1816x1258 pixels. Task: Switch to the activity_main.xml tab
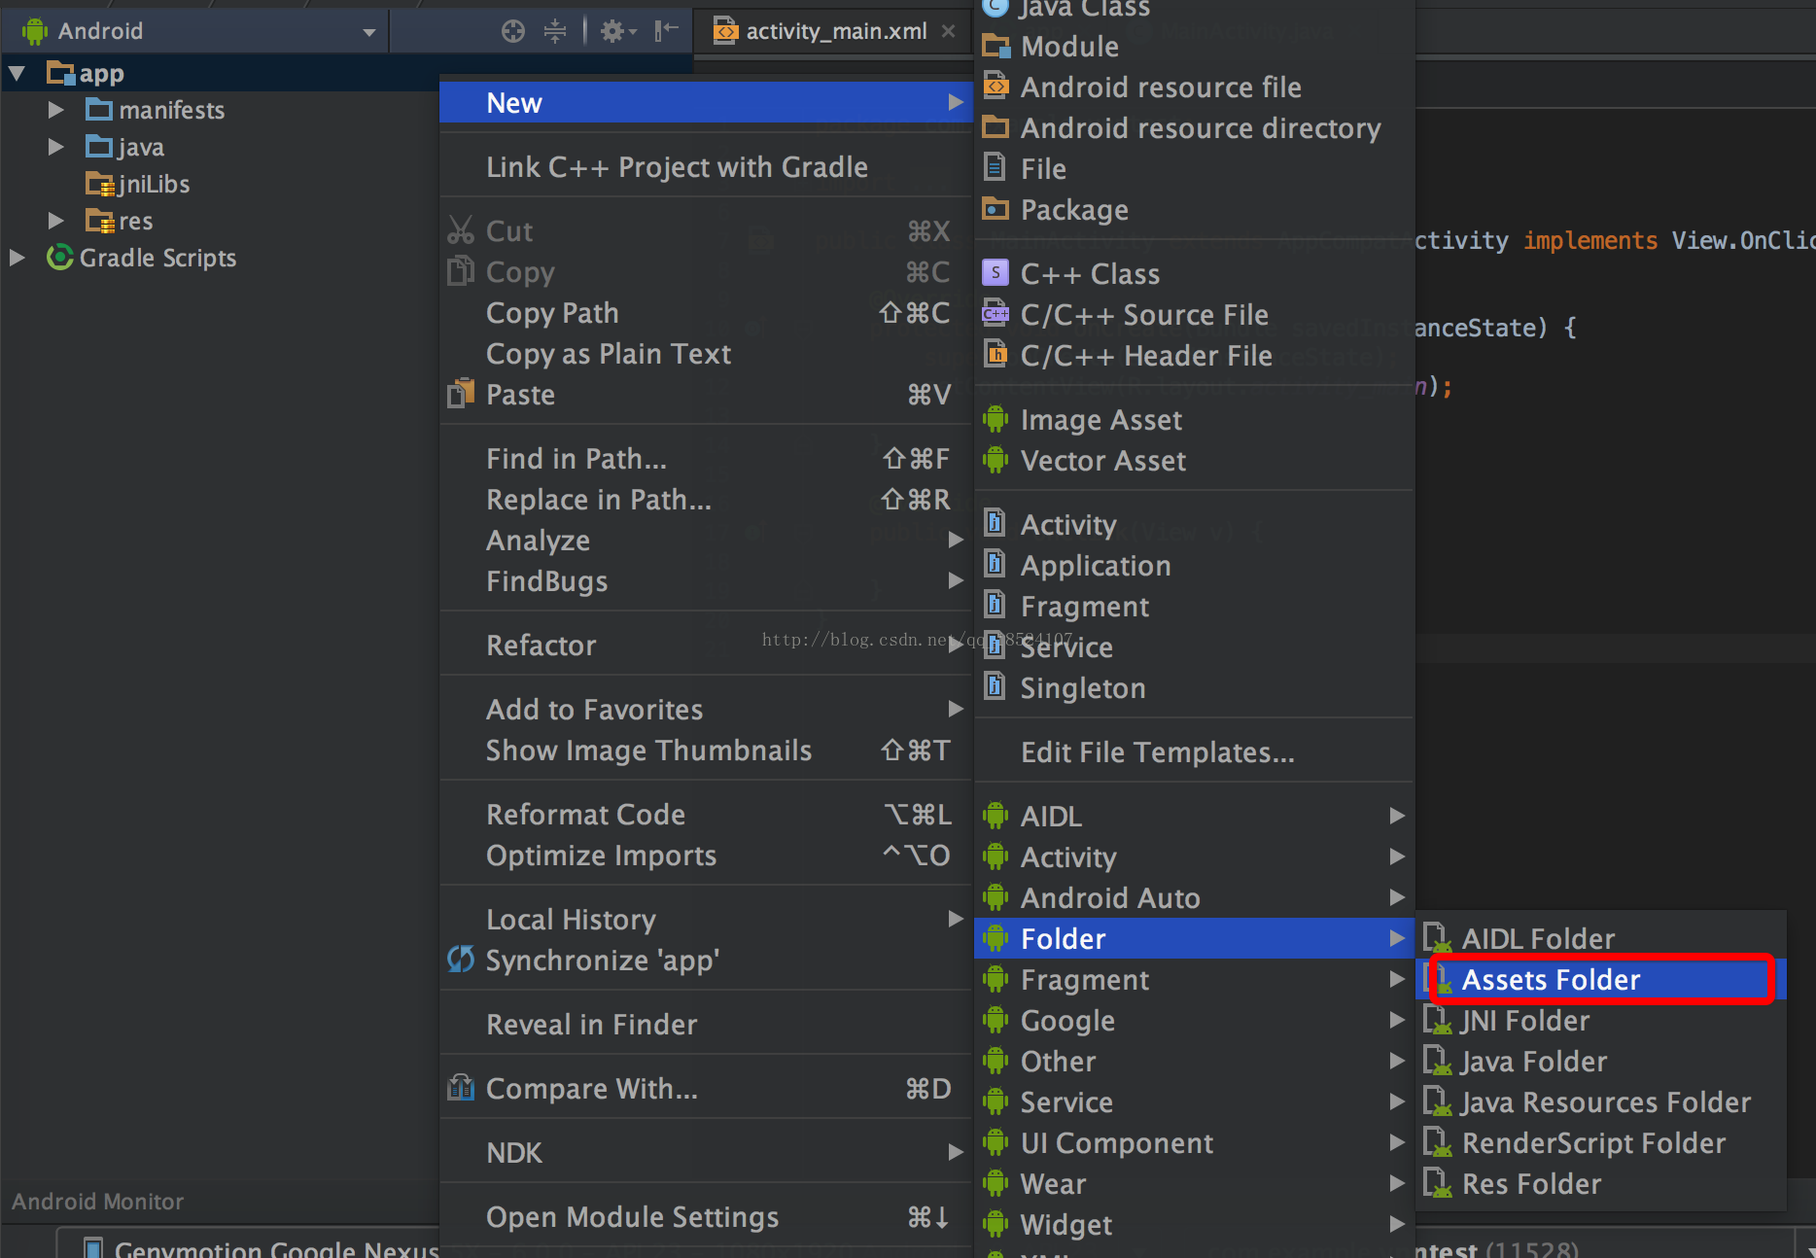tap(835, 31)
